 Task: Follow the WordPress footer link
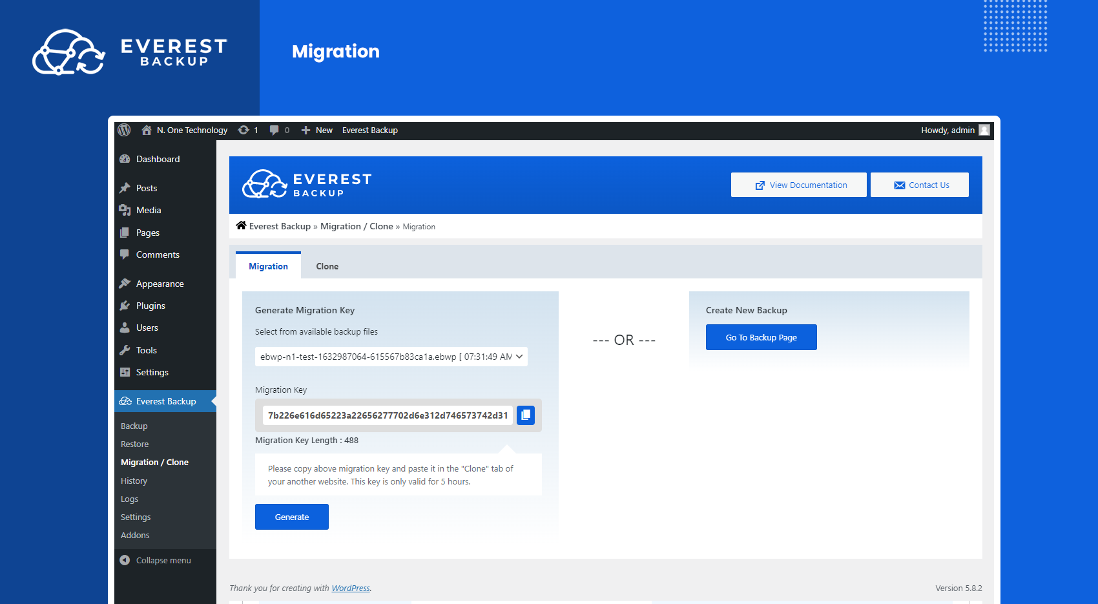tap(351, 588)
